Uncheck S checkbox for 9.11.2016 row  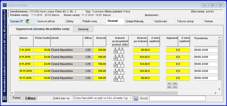coord(115,66)
